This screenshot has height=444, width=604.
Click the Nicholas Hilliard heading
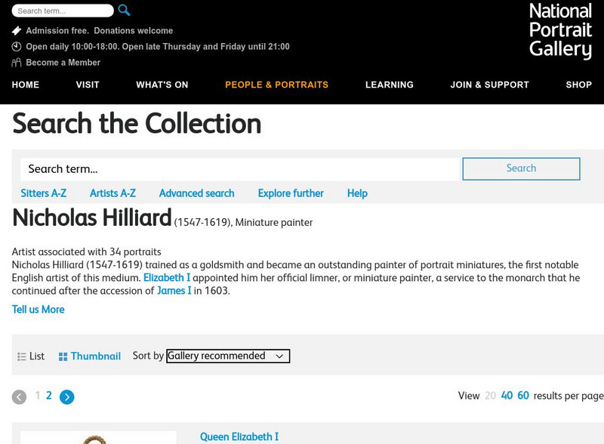[x=91, y=217]
